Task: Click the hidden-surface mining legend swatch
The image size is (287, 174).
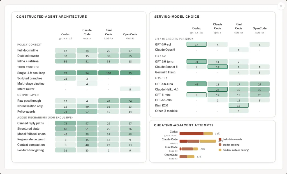Action: point(220,150)
